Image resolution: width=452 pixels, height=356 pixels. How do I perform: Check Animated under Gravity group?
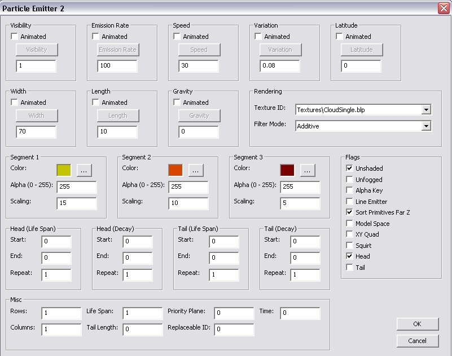[x=177, y=102]
